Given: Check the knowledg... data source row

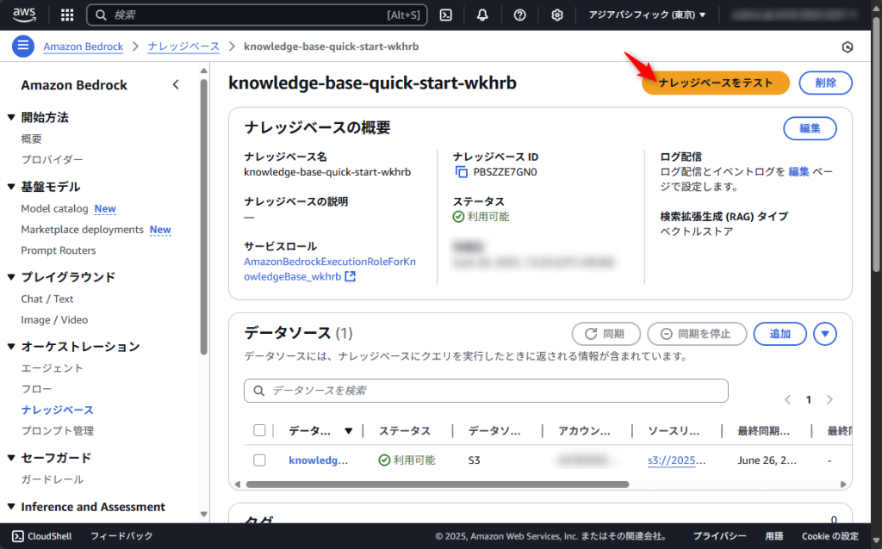Looking at the screenshot, I should pyautogui.click(x=259, y=460).
